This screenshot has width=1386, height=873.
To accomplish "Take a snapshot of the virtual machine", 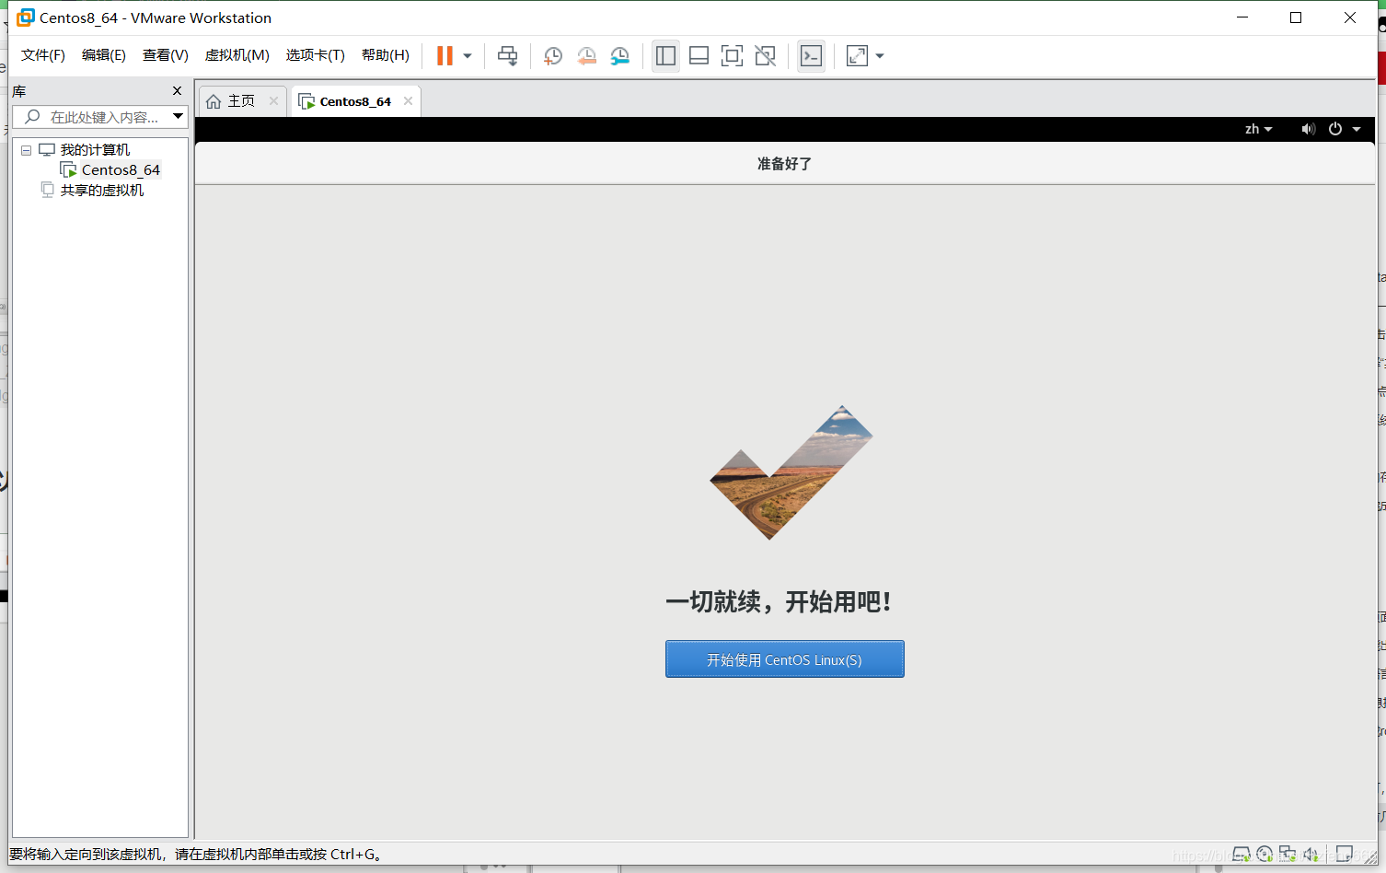I will pyautogui.click(x=552, y=56).
